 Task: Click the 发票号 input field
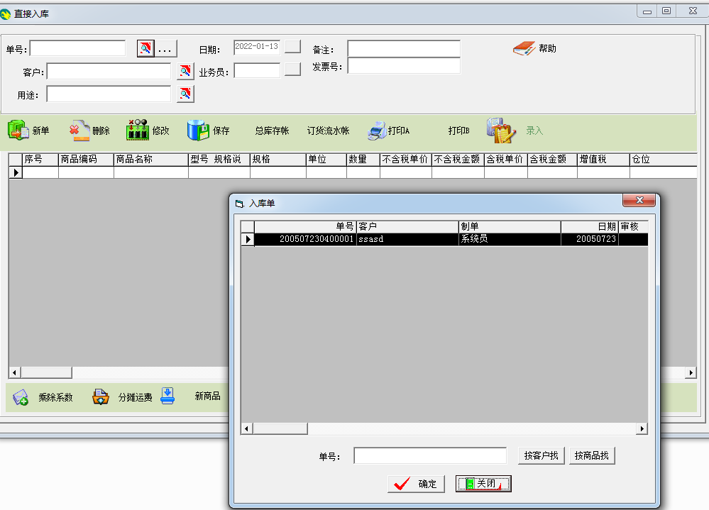[x=404, y=66]
